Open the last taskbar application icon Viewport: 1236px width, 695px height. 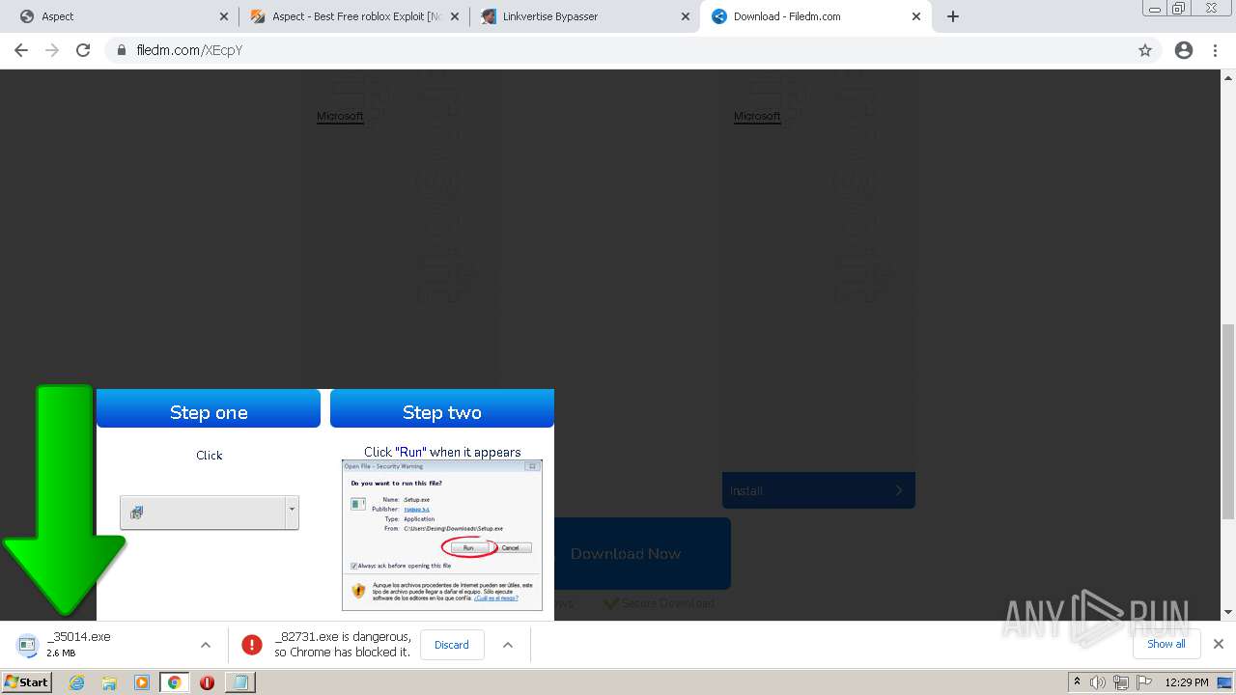[x=239, y=682]
